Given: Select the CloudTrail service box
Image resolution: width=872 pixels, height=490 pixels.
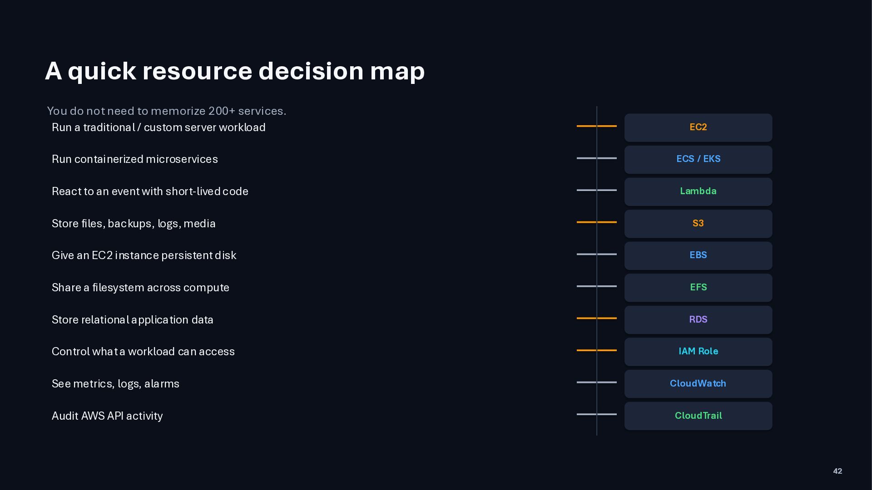Looking at the screenshot, I should (698, 416).
